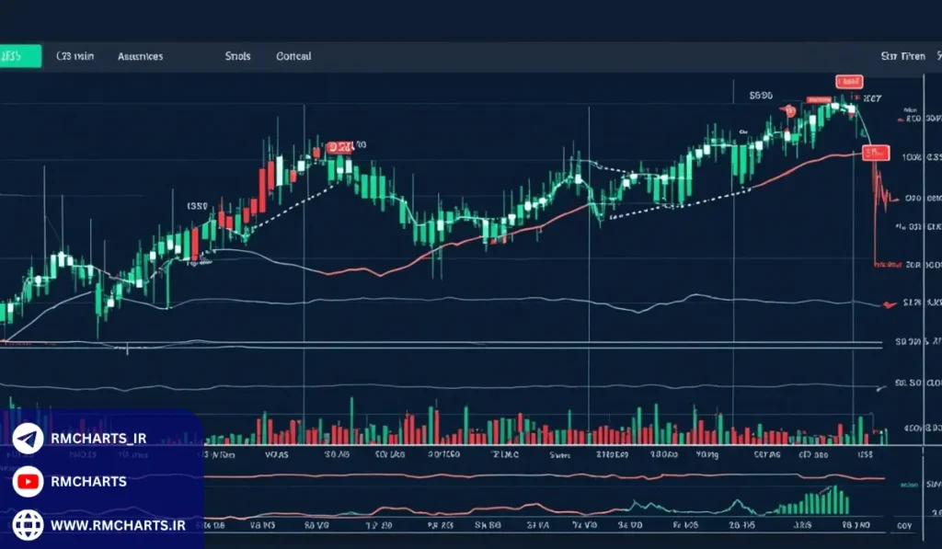
Task: Open the "Snols" tab
Action: coord(237,56)
